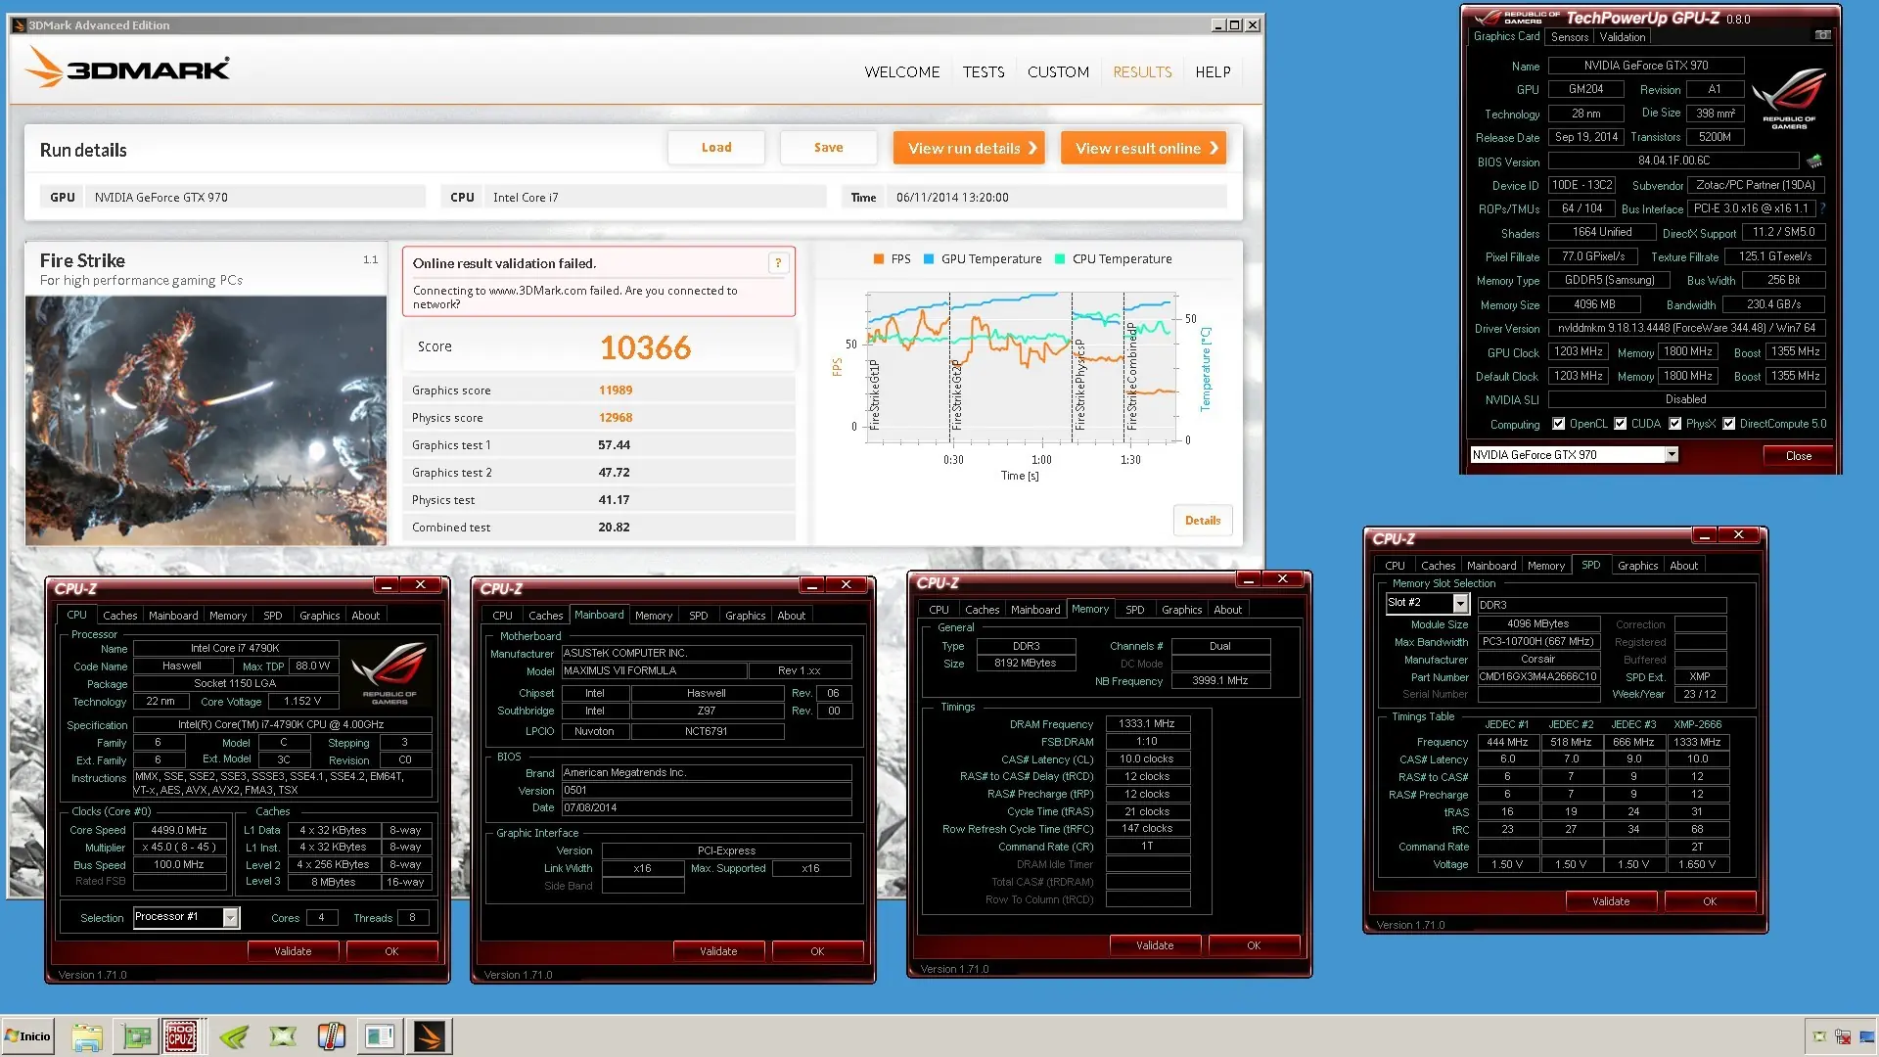Toggle the CUDA checkbox in GPU-Z
Screen dimensions: 1879x1057
coord(1621,424)
